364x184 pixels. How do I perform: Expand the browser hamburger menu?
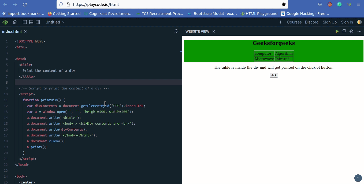coord(358,4)
